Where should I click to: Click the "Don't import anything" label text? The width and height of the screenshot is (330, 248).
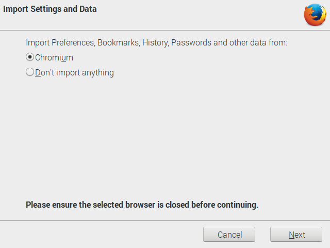(75, 73)
